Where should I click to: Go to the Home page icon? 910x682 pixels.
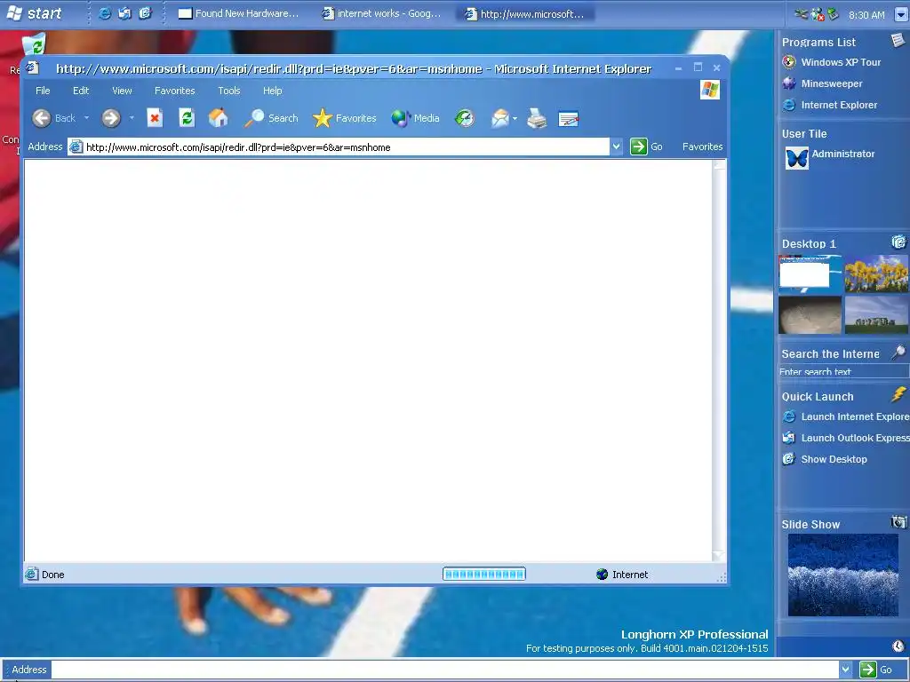(x=219, y=118)
